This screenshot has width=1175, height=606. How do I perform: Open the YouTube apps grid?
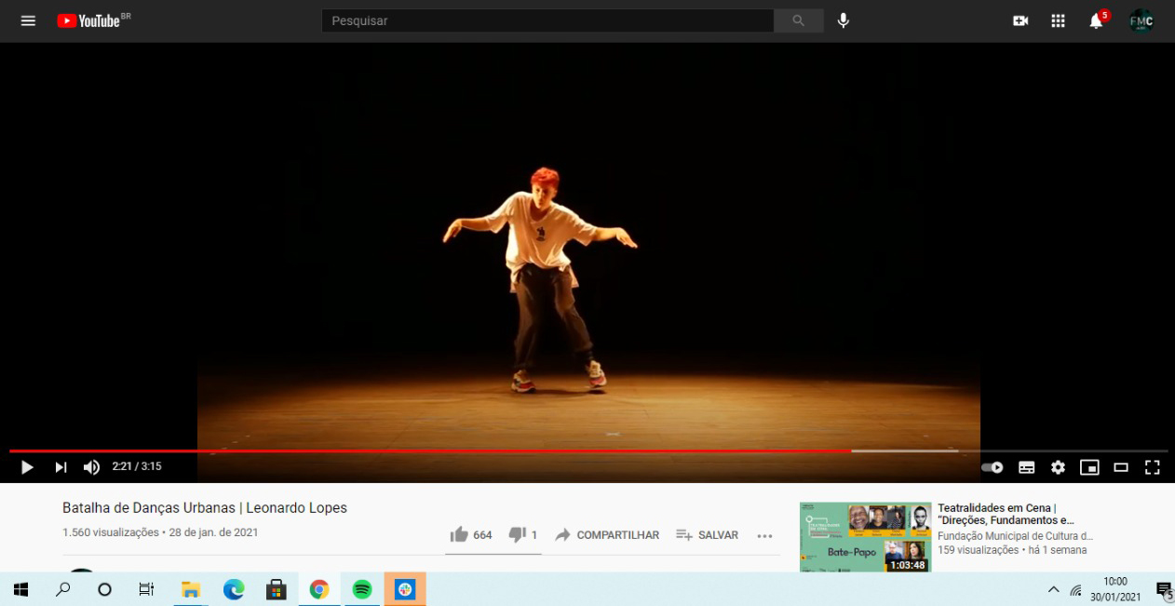coord(1058,20)
